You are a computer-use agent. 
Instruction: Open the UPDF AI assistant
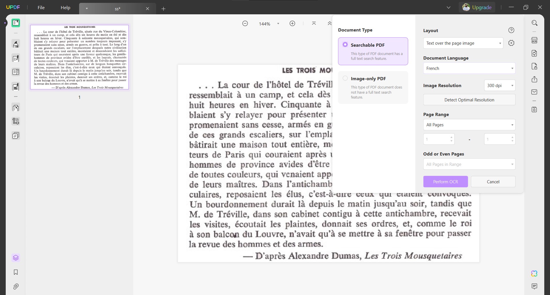click(x=534, y=274)
